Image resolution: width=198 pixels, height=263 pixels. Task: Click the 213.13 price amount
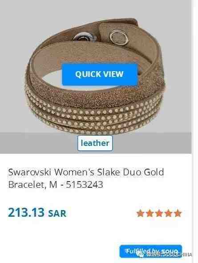click(26, 212)
